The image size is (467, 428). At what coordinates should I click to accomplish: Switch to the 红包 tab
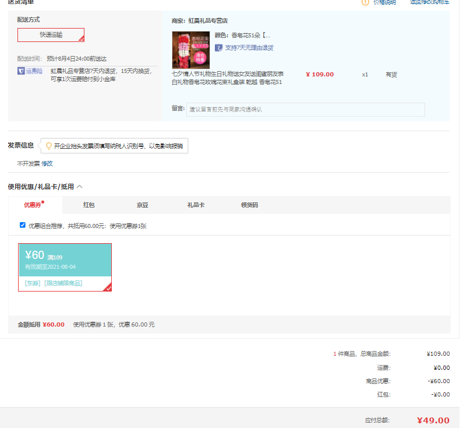click(x=89, y=205)
